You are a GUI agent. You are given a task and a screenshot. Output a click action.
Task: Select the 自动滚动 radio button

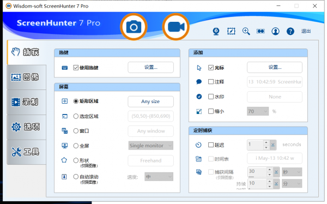click(76, 177)
